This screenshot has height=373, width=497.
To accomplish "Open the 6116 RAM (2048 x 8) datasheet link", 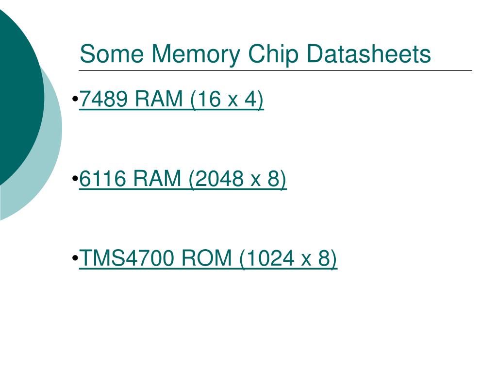I will point(183,179).
